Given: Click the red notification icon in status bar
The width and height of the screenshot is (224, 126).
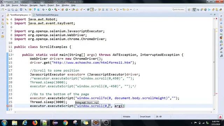Looking at the screenshot, I should (220, 117).
